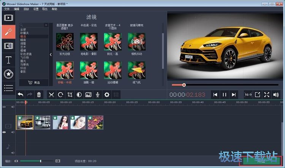Toggle main video track visibility eye
The image size is (285, 168).
tap(4, 132)
